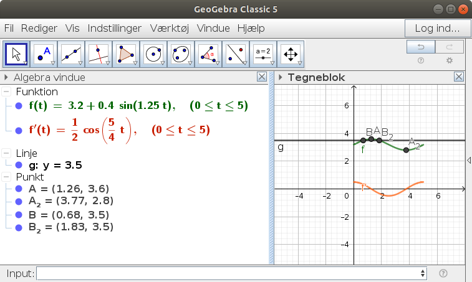Viewport: 472px width, 282px height.
Task: Select the Slider a=2 tool
Action: tap(262, 54)
